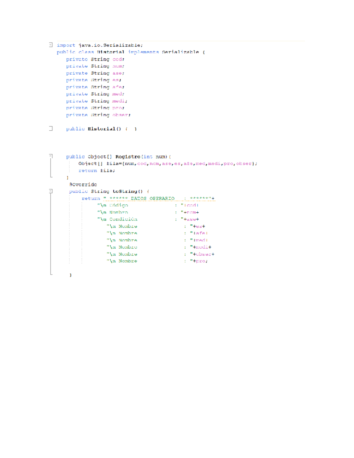Click the Serializable interface name
This screenshot has width=354, height=458.
point(180,52)
